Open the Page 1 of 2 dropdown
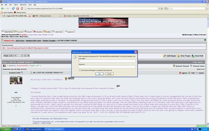 pos(10,56)
